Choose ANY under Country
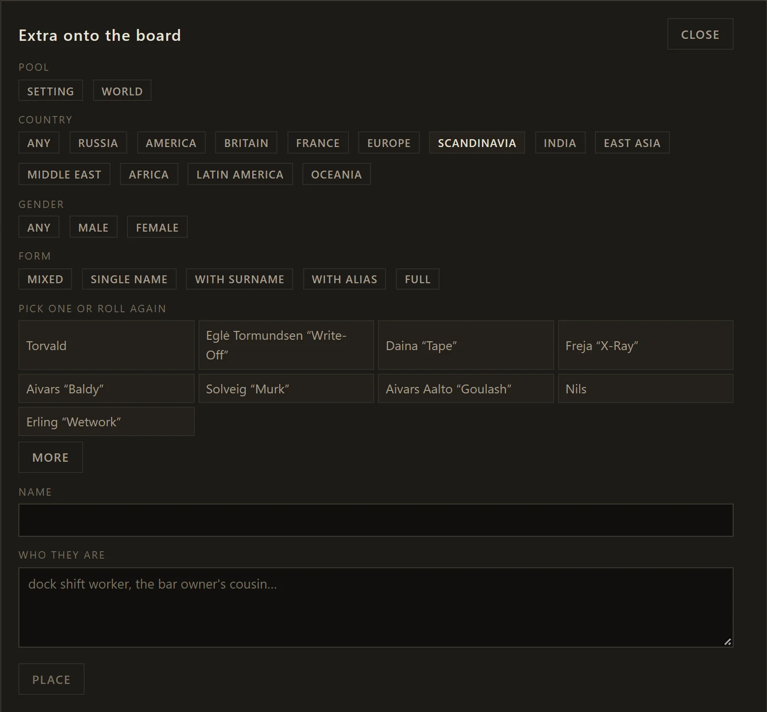767x712 pixels. 39,143
